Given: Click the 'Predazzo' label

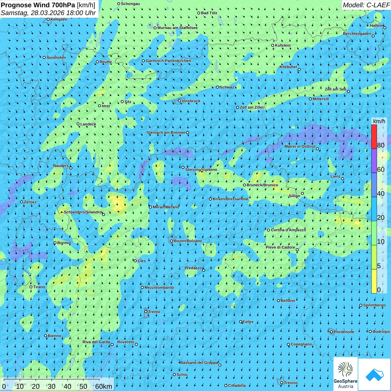Looking at the screenshot, I should 193,268.
